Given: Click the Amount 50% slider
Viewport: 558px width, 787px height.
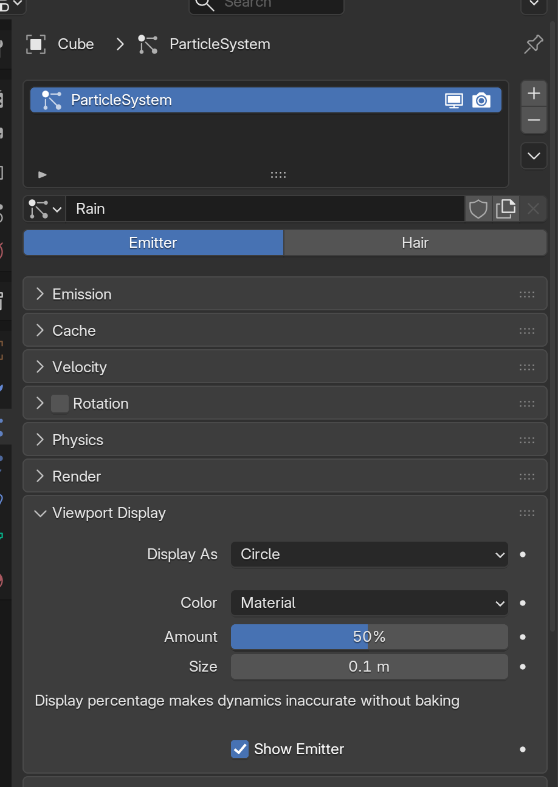Looking at the screenshot, I should [x=369, y=637].
